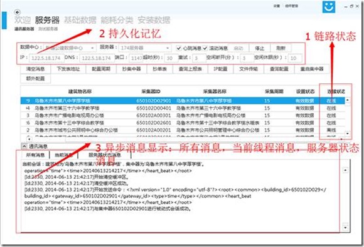Select the row with ID 650102A00201
The width and height of the screenshot is (364, 247).
point(183,130)
